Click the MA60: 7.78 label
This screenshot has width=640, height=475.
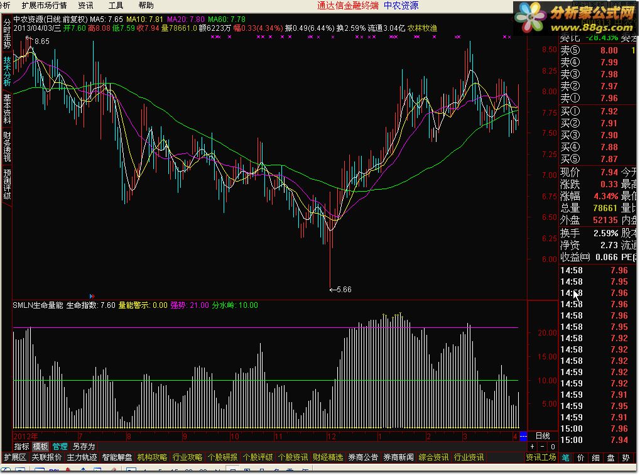tap(227, 19)
